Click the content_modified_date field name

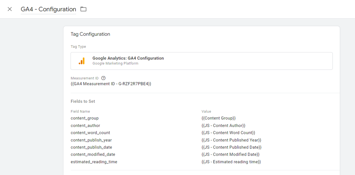click(x=93, y=155)
